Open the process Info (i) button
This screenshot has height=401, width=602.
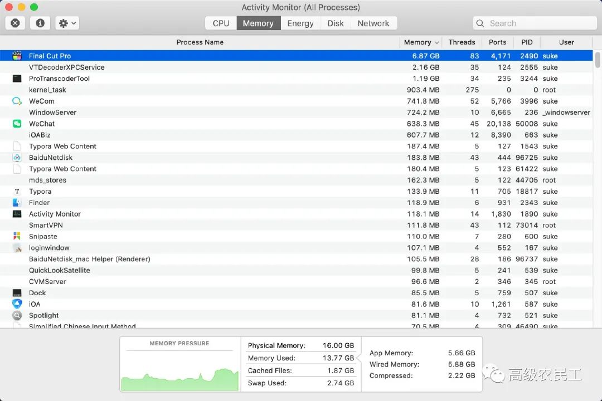[40, 23]
